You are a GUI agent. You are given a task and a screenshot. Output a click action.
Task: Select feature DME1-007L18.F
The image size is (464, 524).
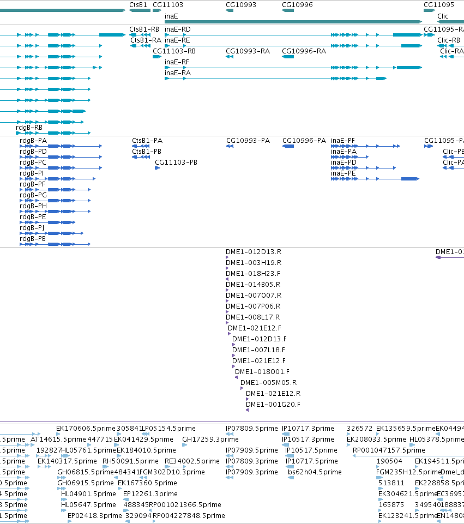[x=233, y=356]
